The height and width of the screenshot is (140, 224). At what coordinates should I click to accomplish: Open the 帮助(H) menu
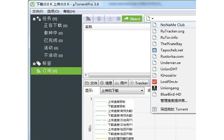[x=69, y=12]
